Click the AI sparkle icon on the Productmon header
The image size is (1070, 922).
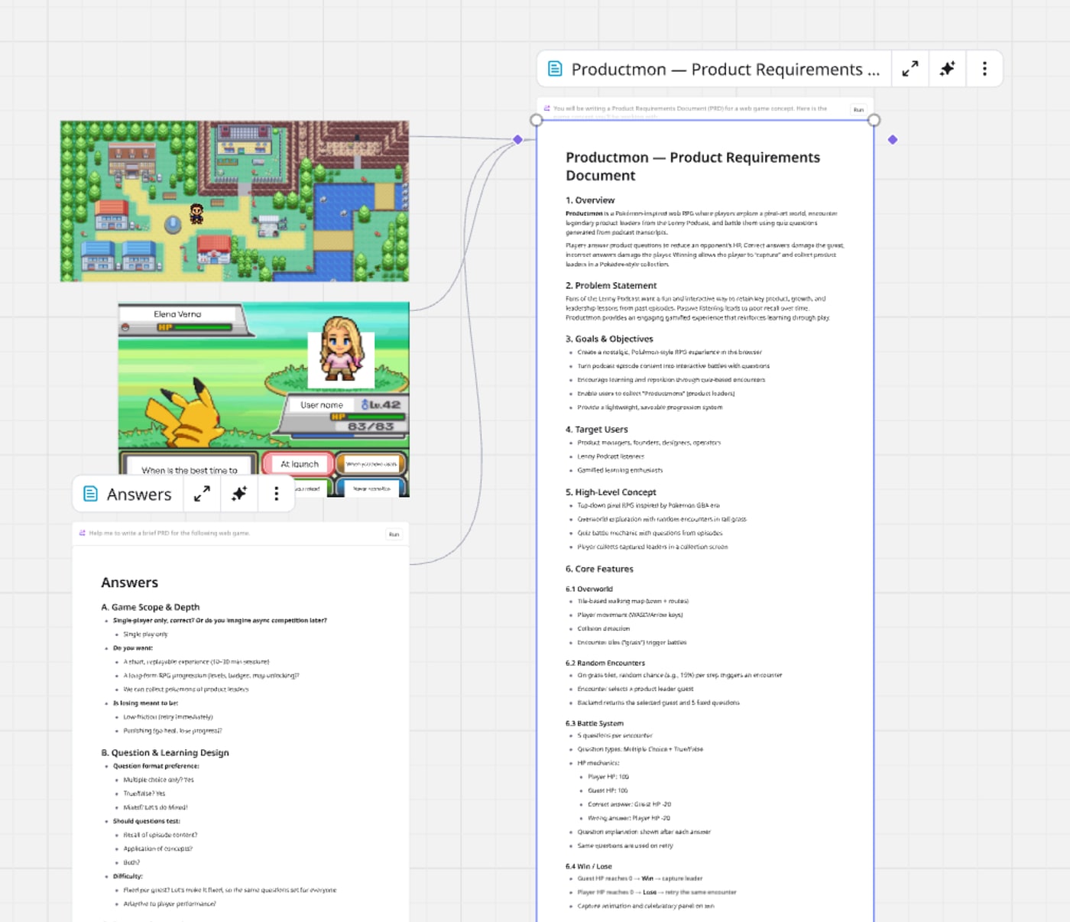tap(947, 68)
